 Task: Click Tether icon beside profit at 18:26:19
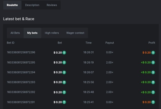tap(153, 62)
